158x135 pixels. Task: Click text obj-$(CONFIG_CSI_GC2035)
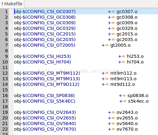[45, 40]
